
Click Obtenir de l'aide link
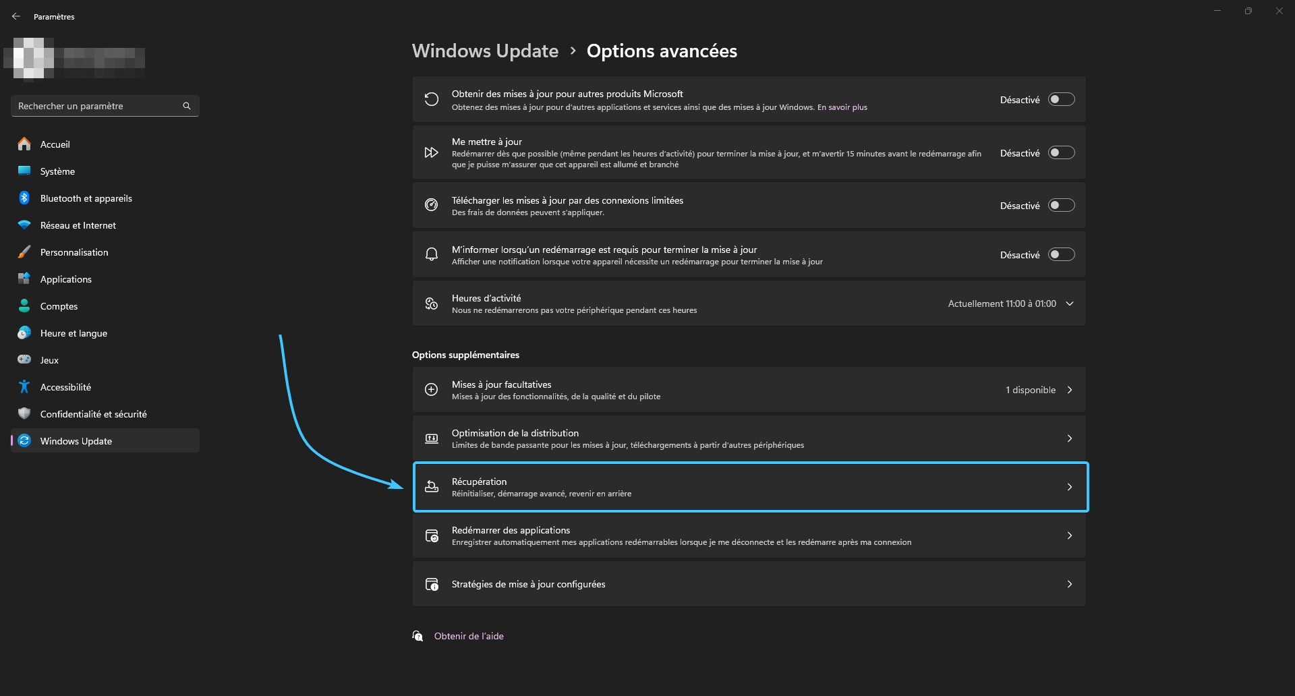(x=469, y=636)
